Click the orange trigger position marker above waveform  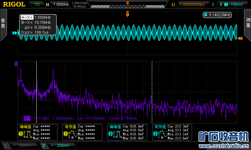pos(127,14)
